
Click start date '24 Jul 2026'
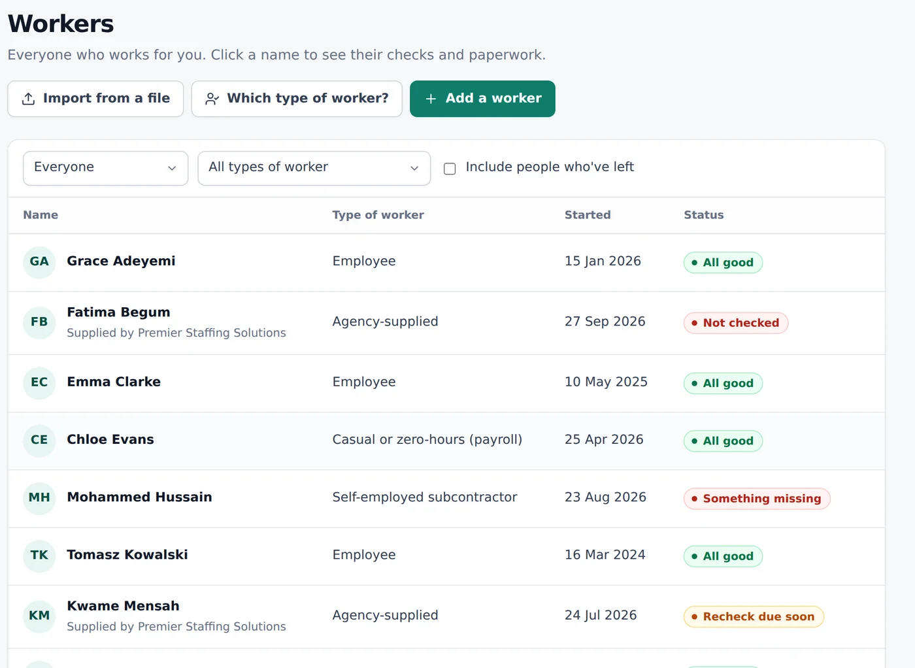(x=601, y=615)
